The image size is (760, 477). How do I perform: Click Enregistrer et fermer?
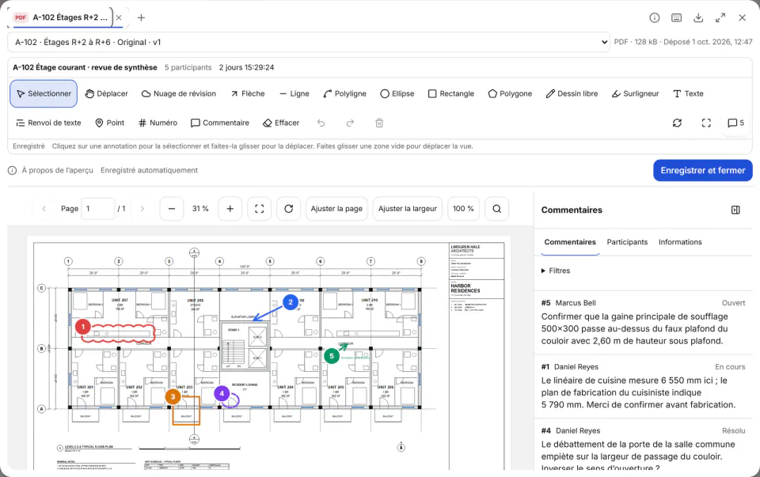click(703, 170)
